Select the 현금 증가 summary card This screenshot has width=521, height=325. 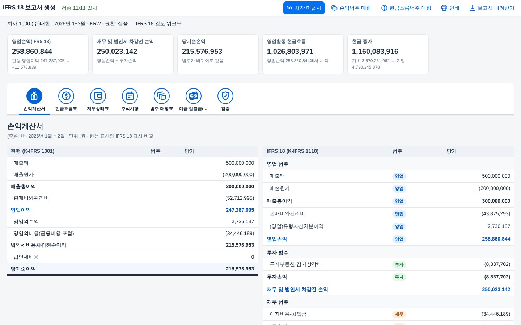(388, 55)
